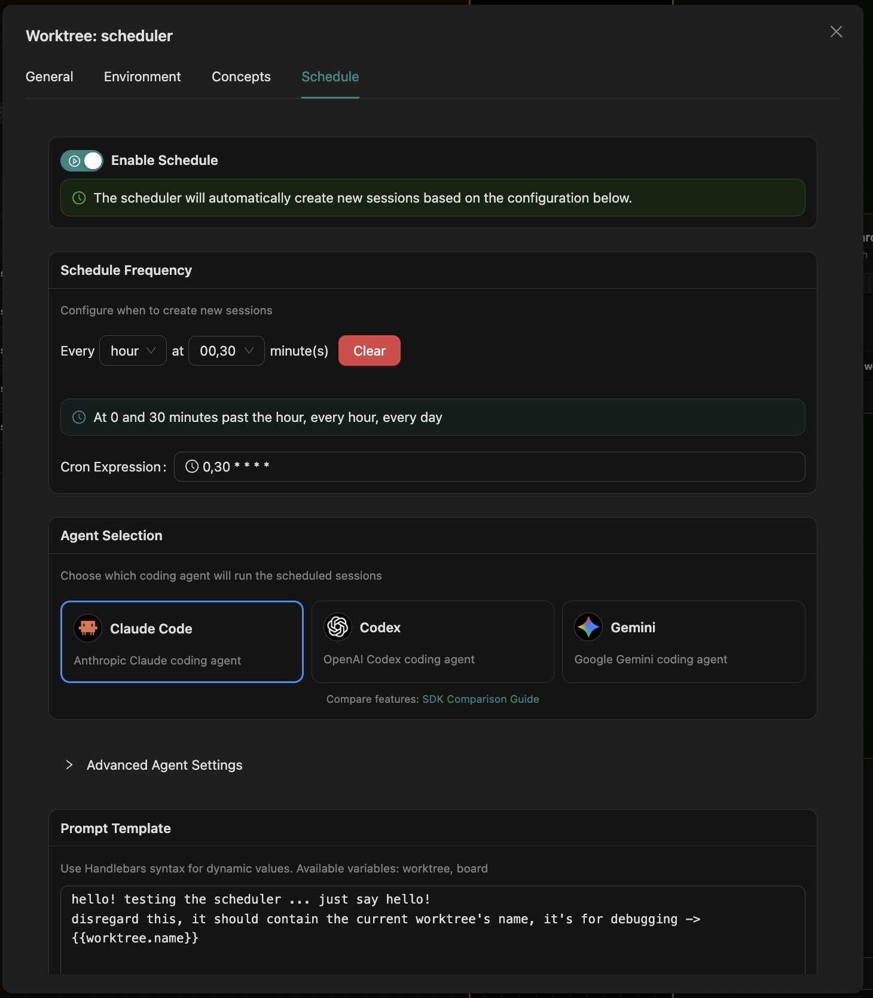Select the Claude Code agent card

pos(182,642)
